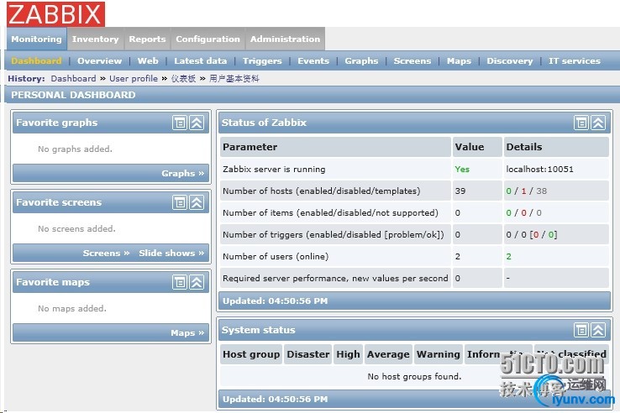The height and width of the screenshot is (413, 620).
Task: Open the Reports tab
Action: 147,39
